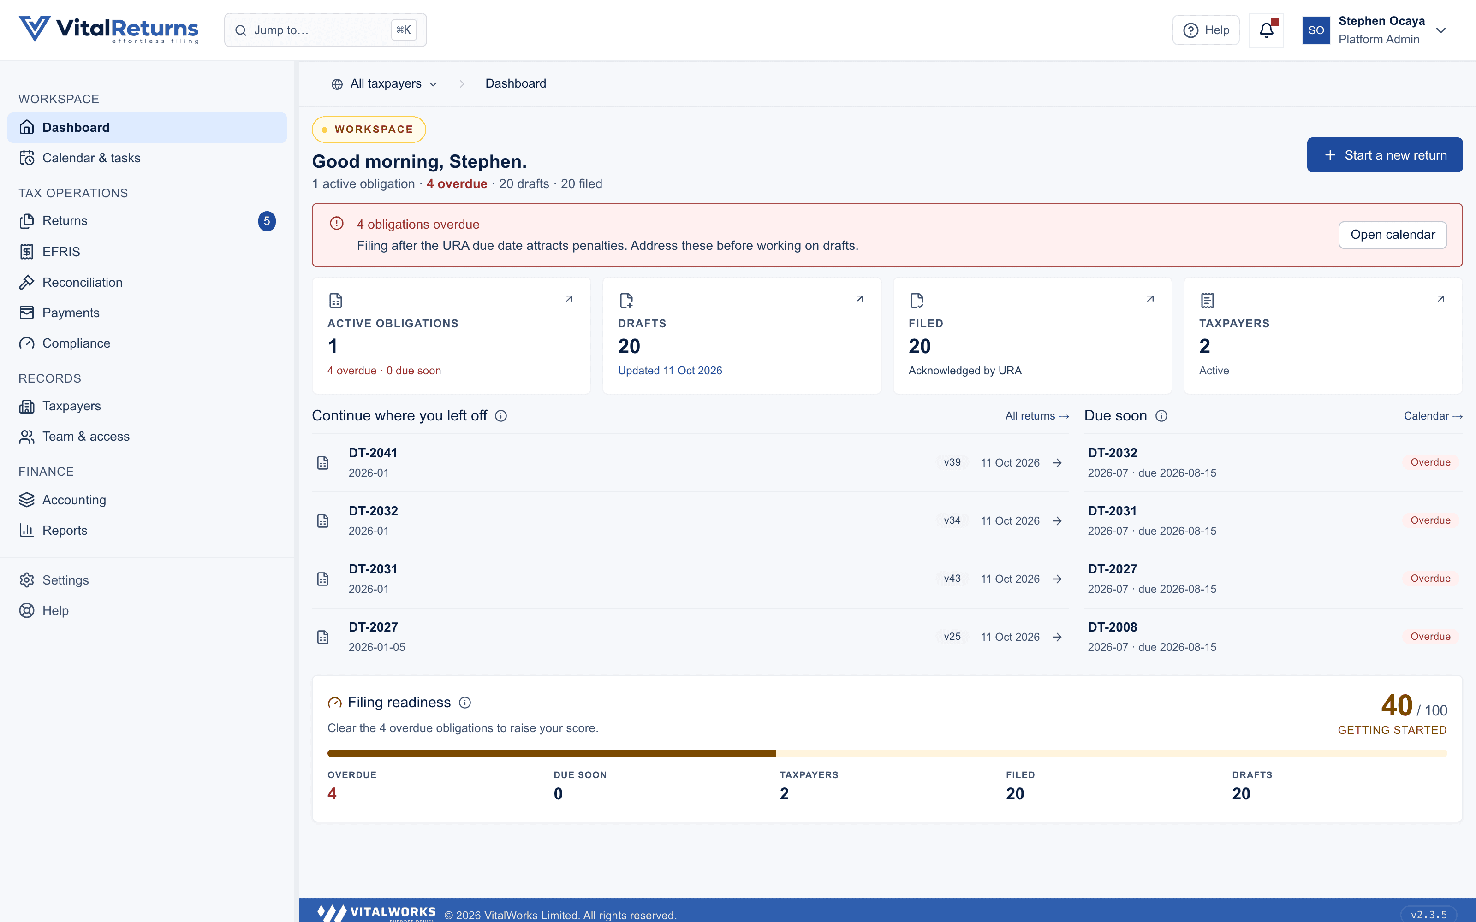The height and width of the screenshot is (922, 1476).
Task: Show Filing readiness info icon
Action: 465,703
